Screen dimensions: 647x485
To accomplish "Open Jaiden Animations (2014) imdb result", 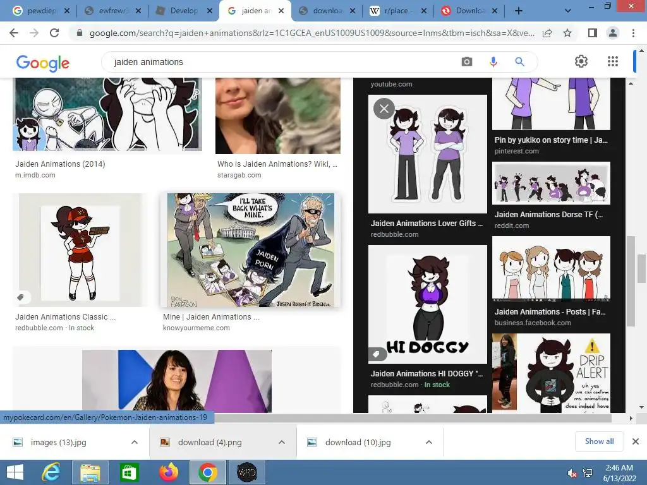I will click(60, 164).
